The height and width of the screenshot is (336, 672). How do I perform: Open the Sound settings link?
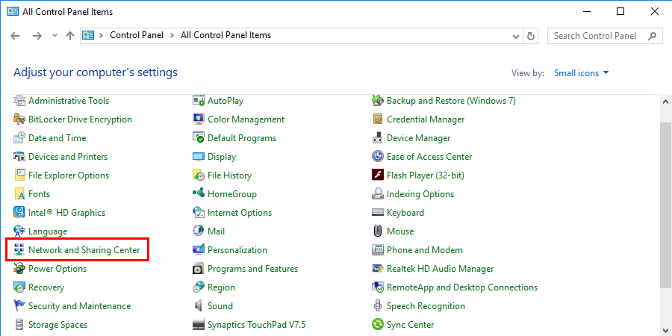click(220, 306)
